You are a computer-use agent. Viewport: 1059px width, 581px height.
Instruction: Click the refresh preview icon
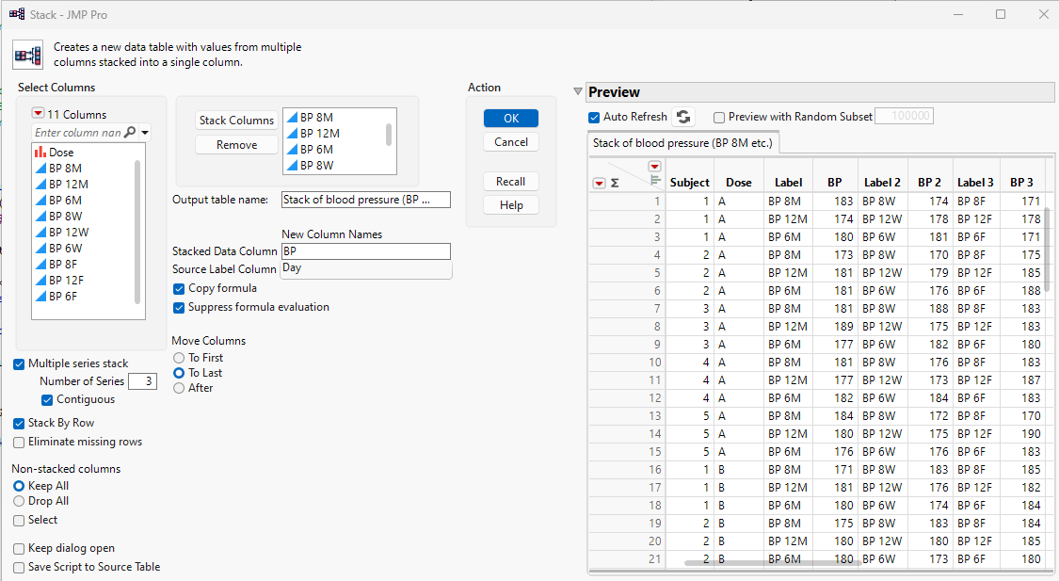point(684,117)
